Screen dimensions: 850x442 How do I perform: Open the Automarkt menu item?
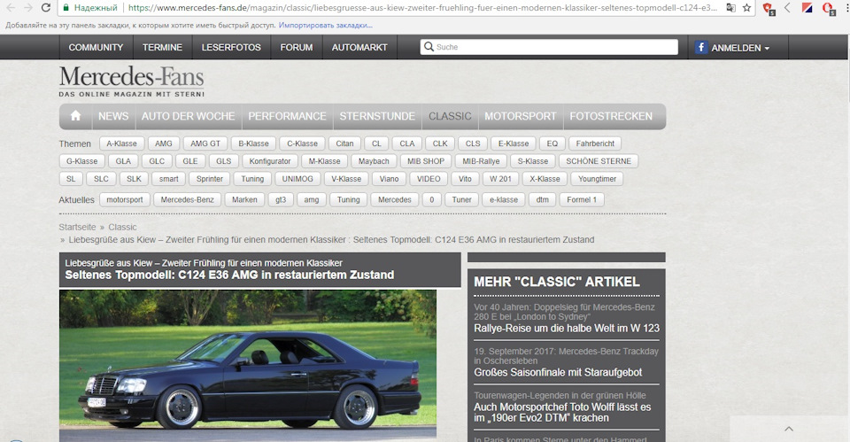point(359,47)
